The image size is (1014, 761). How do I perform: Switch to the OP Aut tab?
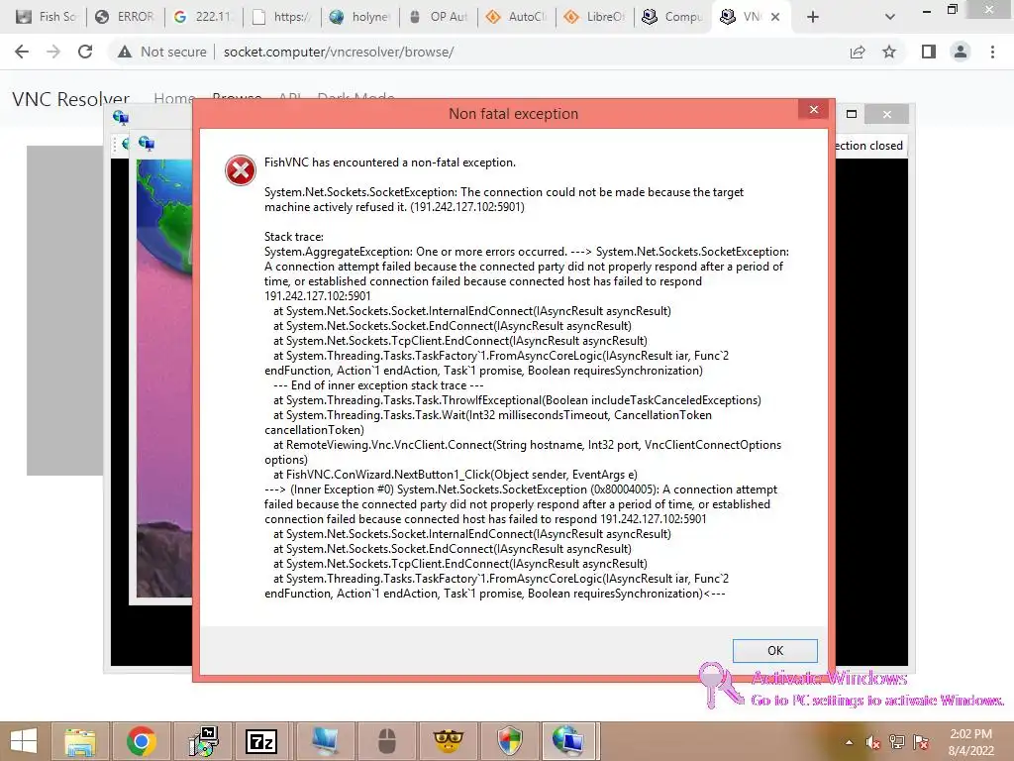[x=439, y=17]
